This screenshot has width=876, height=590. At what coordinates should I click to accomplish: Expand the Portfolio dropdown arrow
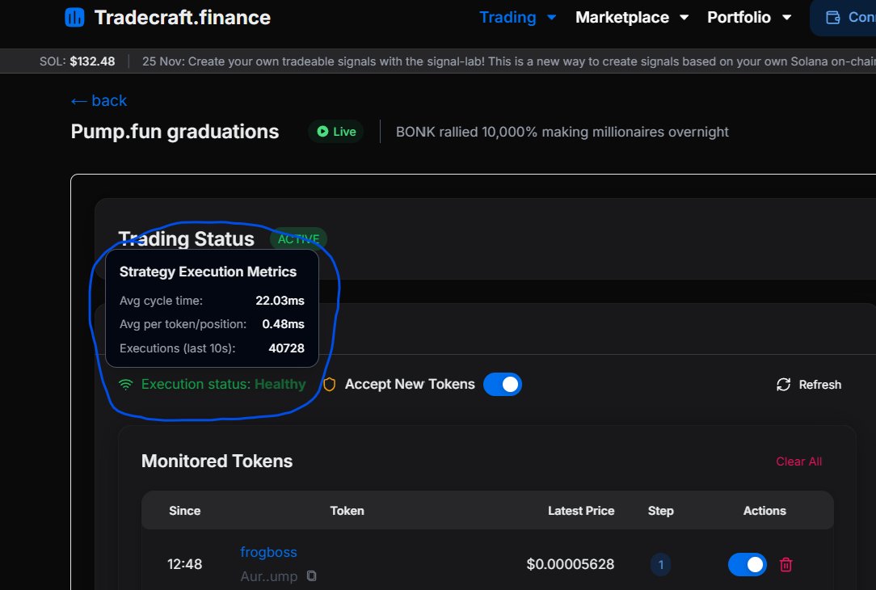[x=786, y=17]
